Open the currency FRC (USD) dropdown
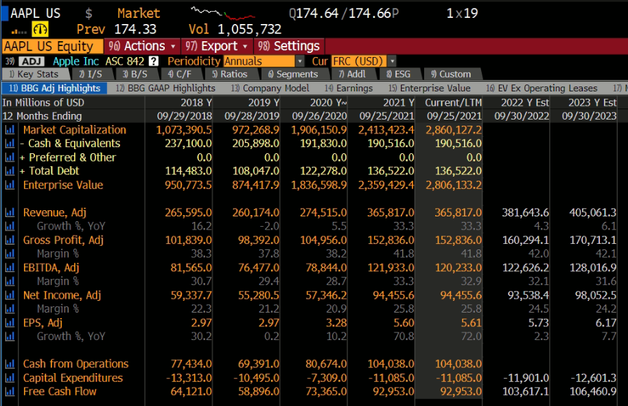This screenshot has height=406, width=628. pos(363,61)
